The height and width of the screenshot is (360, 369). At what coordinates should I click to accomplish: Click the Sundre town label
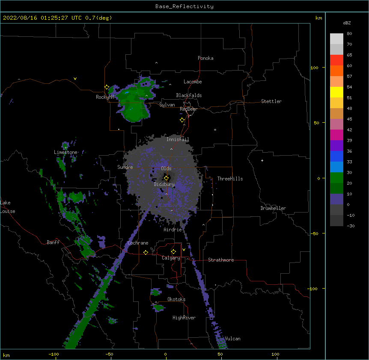click(125, 167)
